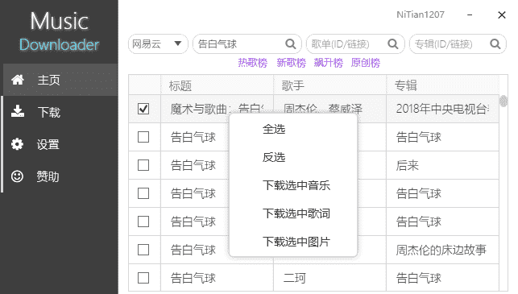Click search magnifier for 告白气球 song query
Screen dimensions: 518x294
tap(290, 44)
